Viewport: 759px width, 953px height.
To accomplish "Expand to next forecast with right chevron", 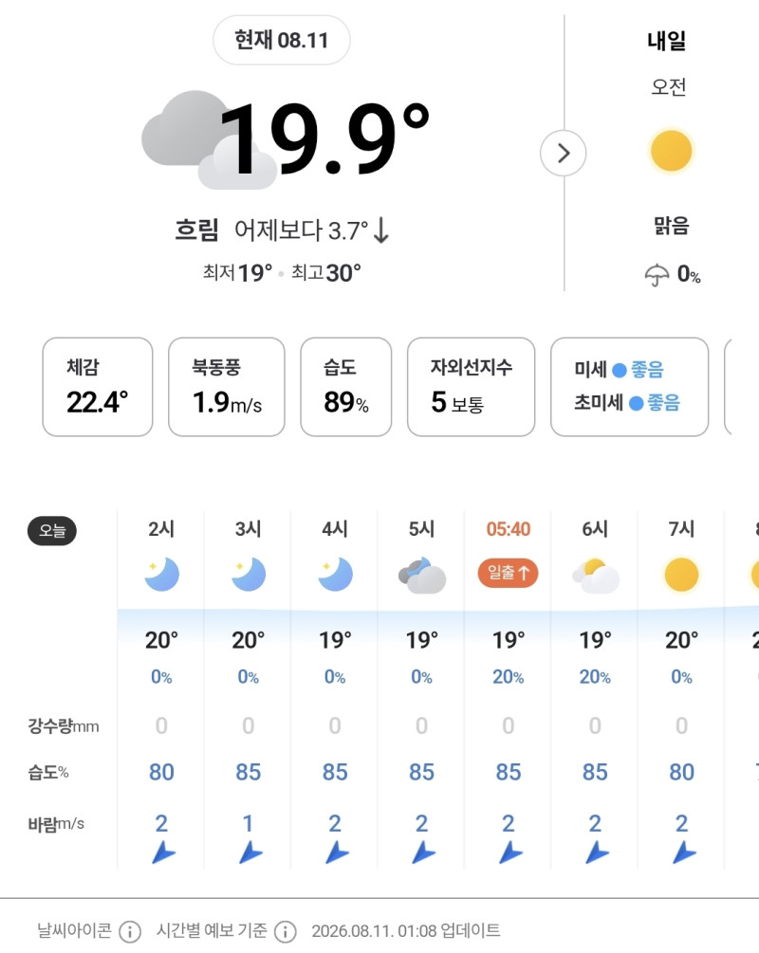I will click(564, 154).
